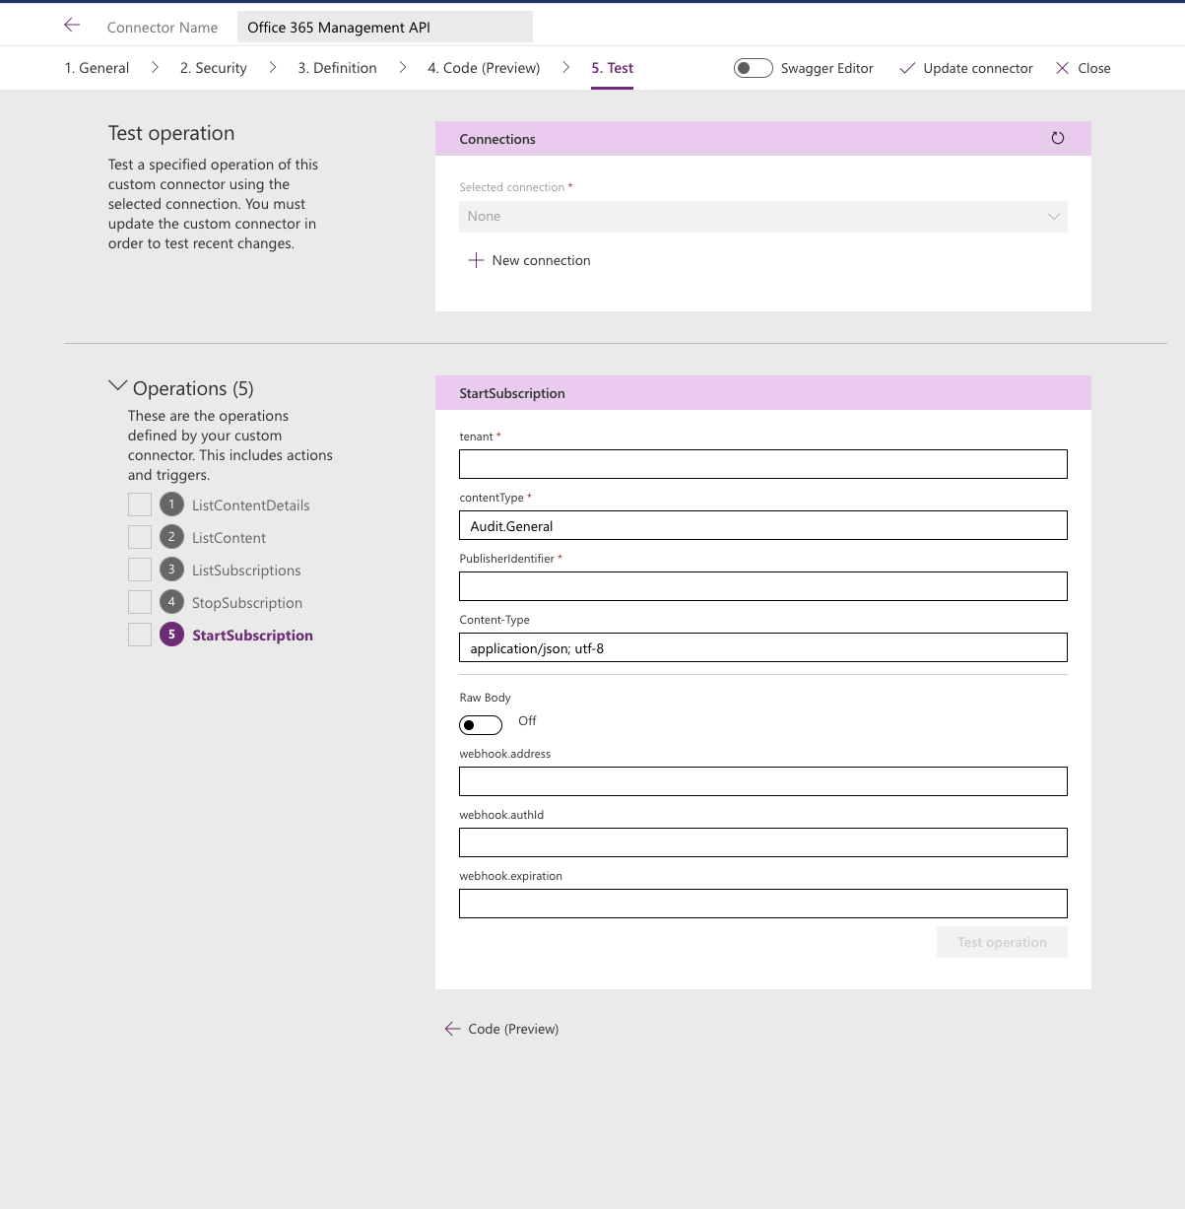
Task: Click the plus icon for New connection
Action: [476, 259]
